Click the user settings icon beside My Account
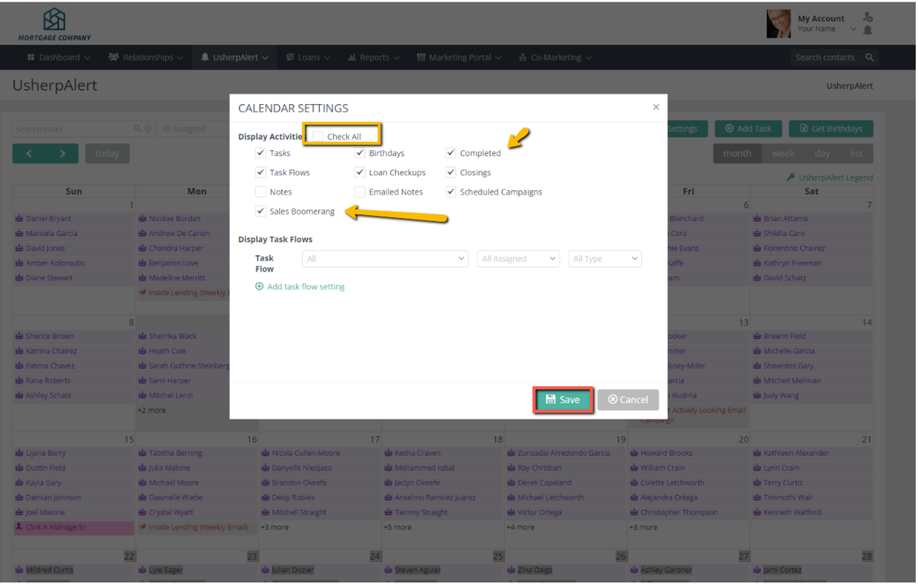Viewport: 918px width, 584px height. (867, 17)
